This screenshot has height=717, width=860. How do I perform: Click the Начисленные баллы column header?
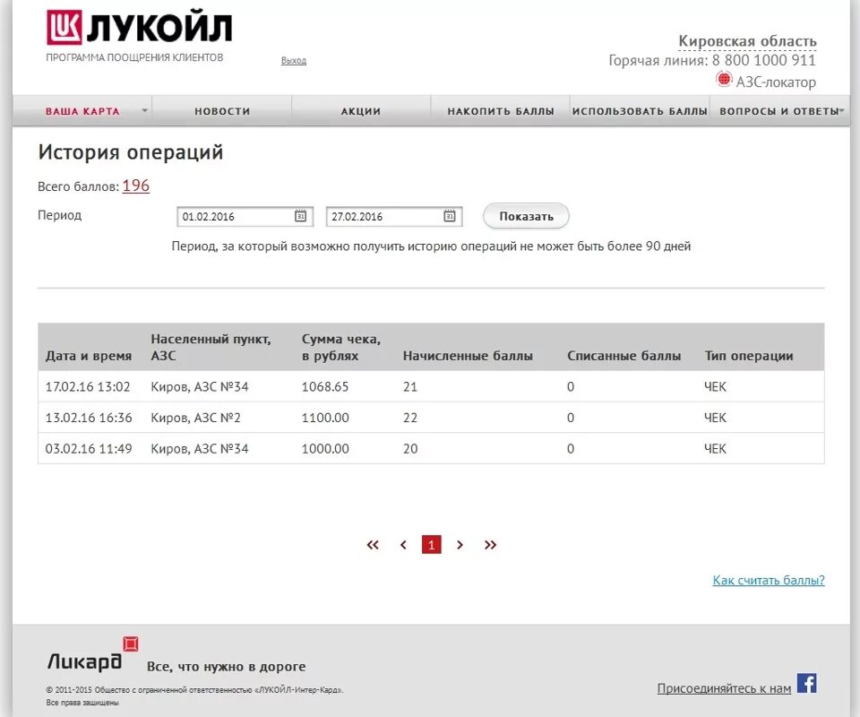[x=468, y=356]
